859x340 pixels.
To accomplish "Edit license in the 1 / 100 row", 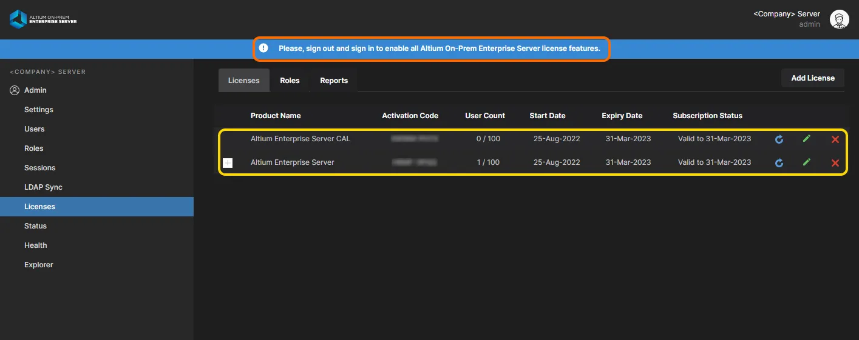I will (x=806, y=162).
